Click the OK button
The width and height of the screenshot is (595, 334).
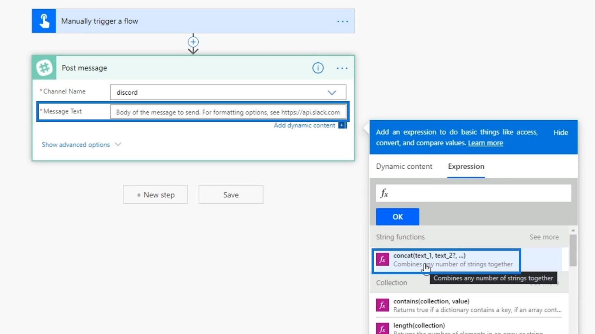click(x=398, y=217)
